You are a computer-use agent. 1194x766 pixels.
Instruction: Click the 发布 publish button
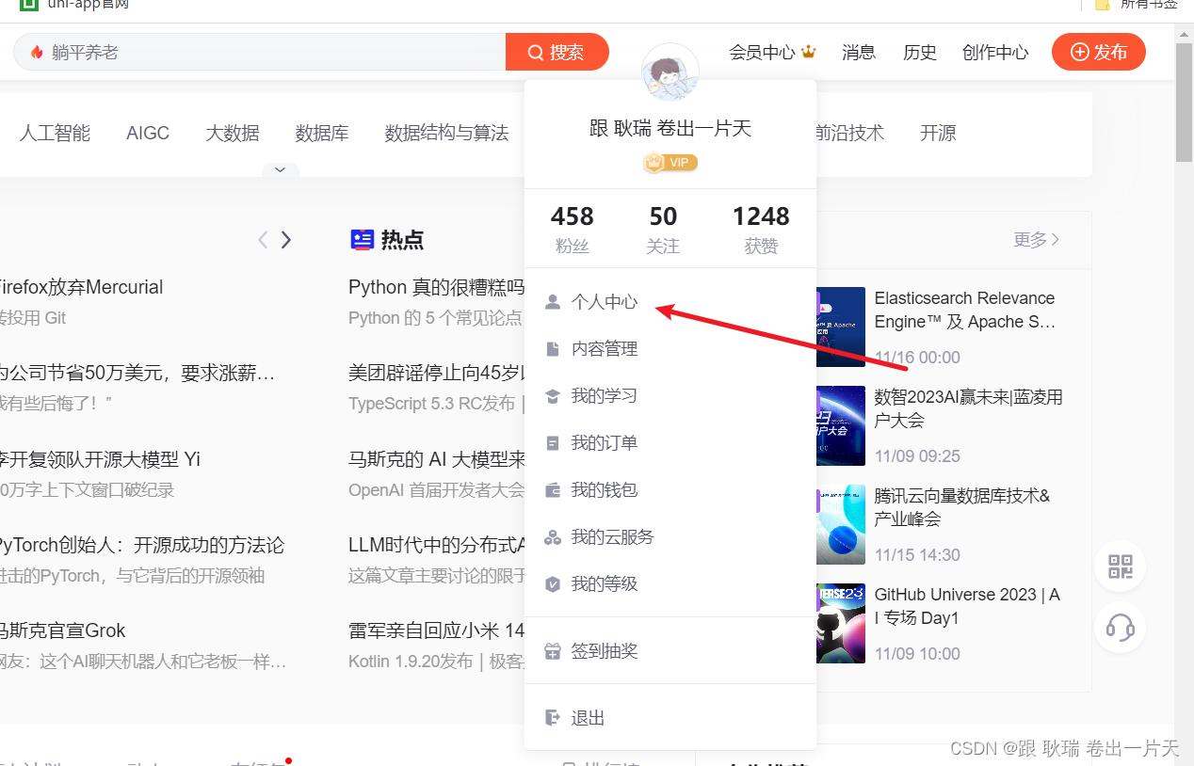coord(1099,52)
